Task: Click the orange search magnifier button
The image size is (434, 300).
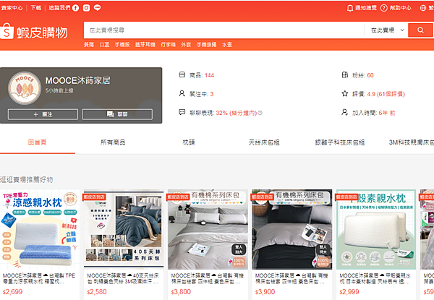Action: pos(420,30)
